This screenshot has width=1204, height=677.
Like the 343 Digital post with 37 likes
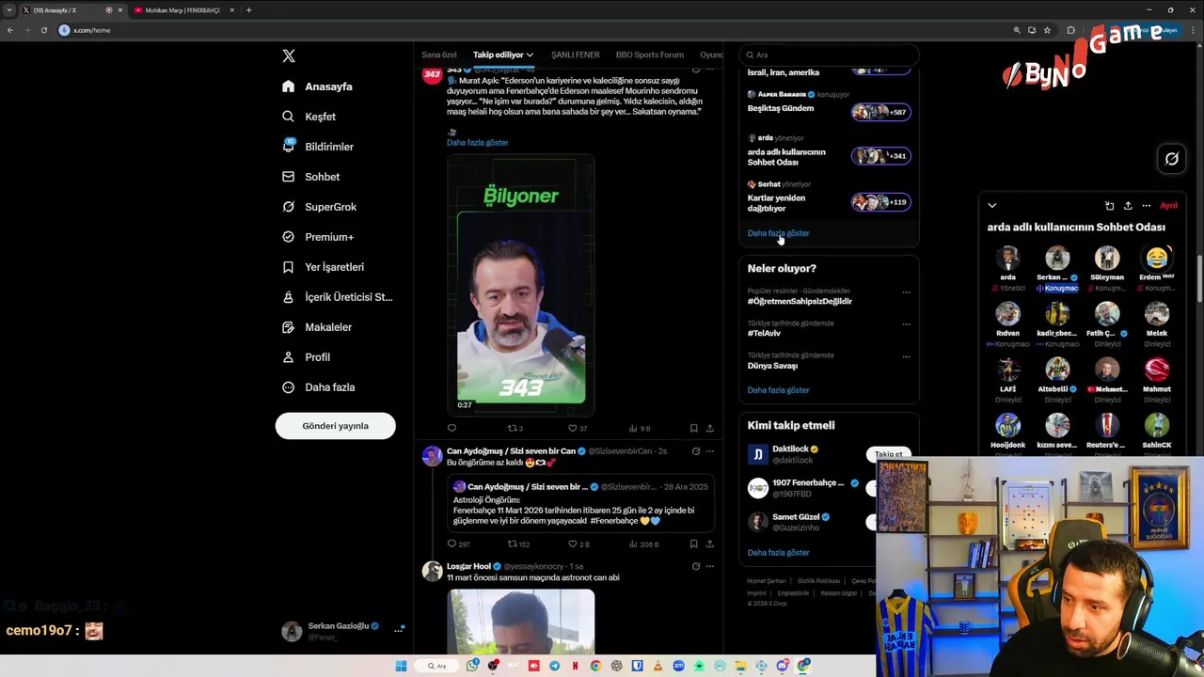[577, 428]
